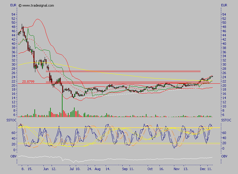Image resolution: width=238 pixels, height=174 pixels.
Task: Click the 6 value on the right price axis
Action: click(x=223, y=115)
